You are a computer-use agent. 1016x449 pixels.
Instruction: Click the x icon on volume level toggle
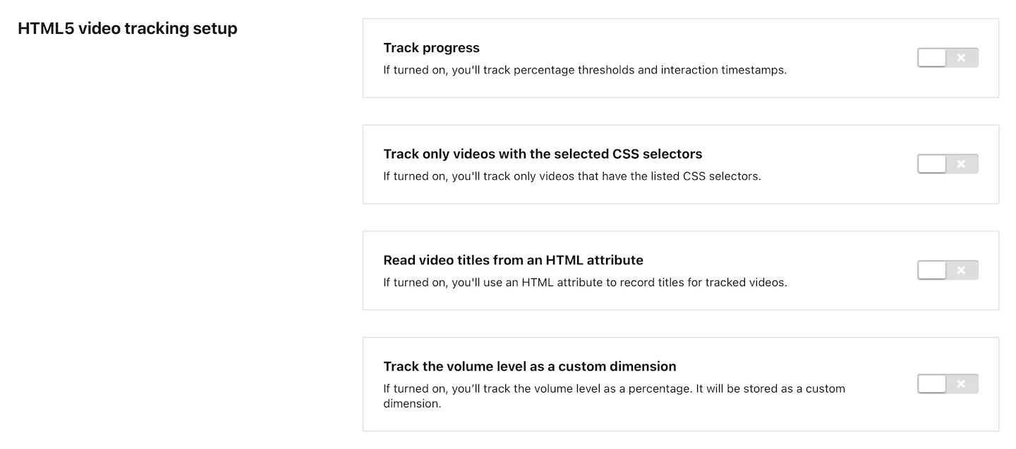pos(961,383)
